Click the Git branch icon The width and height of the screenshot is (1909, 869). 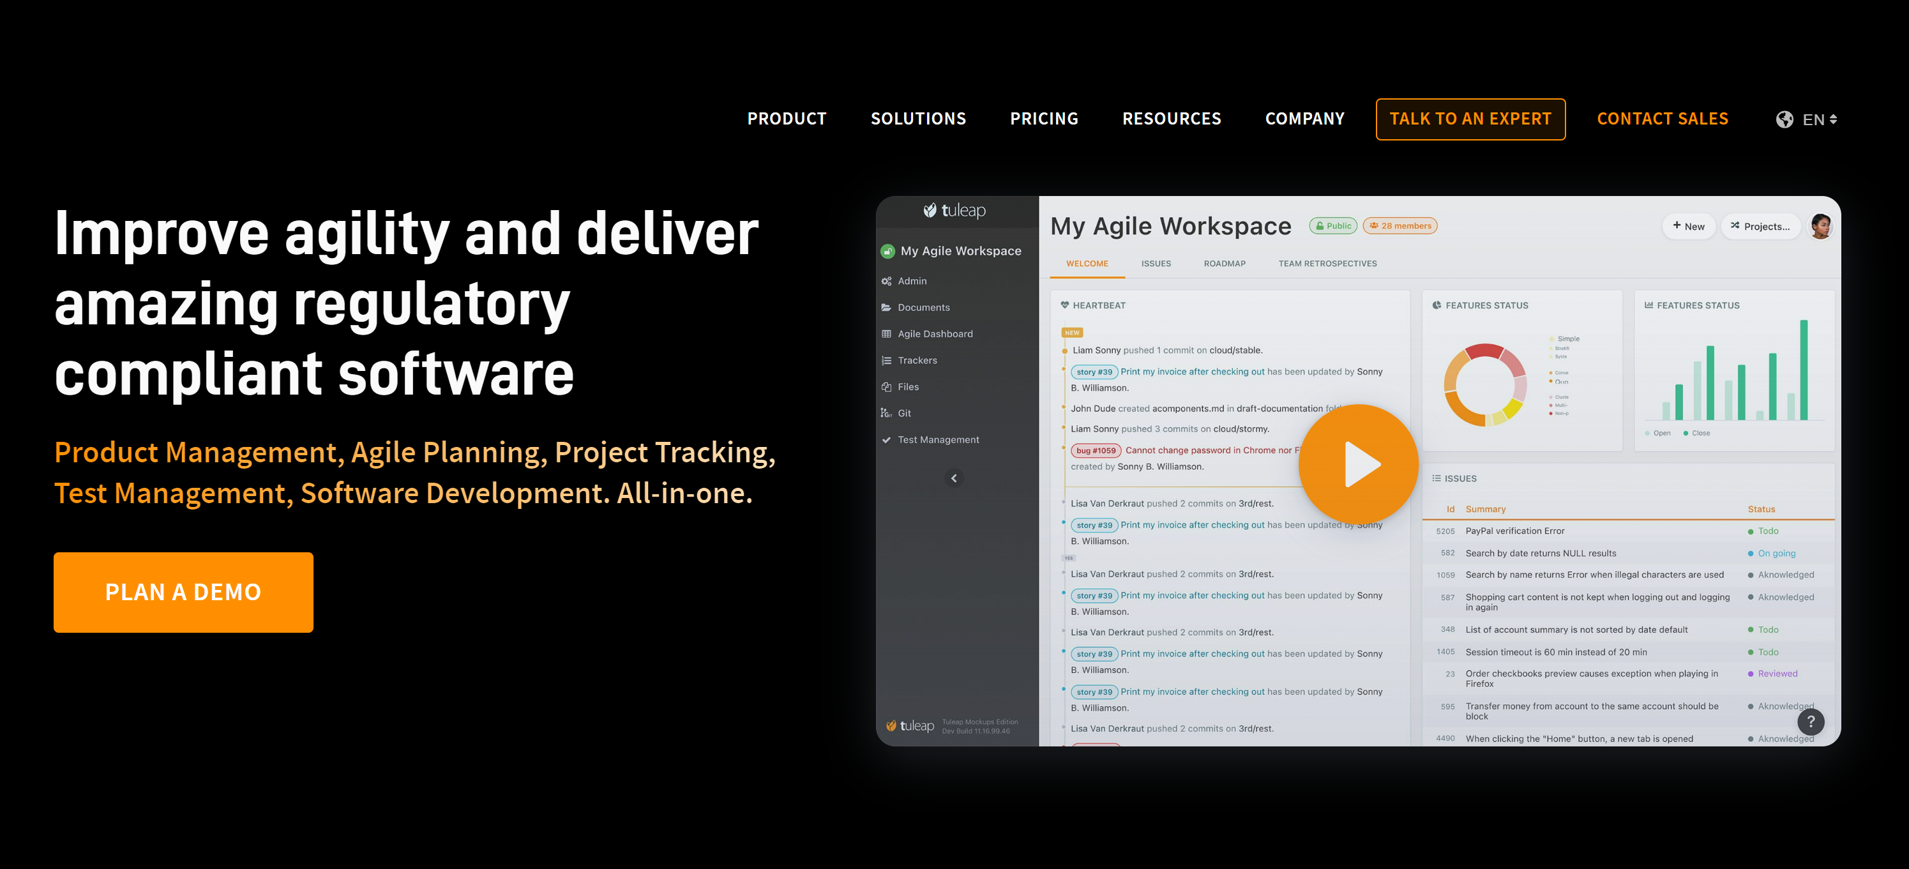tap(886, 413)
